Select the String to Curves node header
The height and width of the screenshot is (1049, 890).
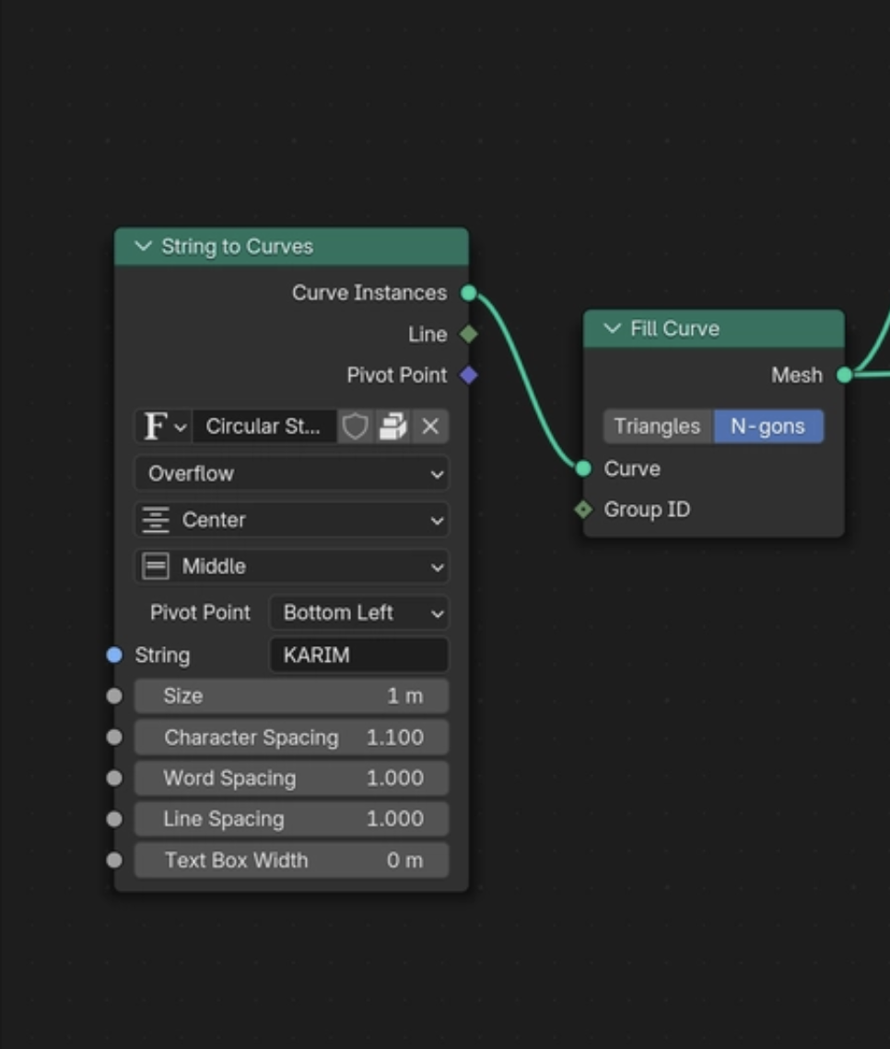point(291,246)
